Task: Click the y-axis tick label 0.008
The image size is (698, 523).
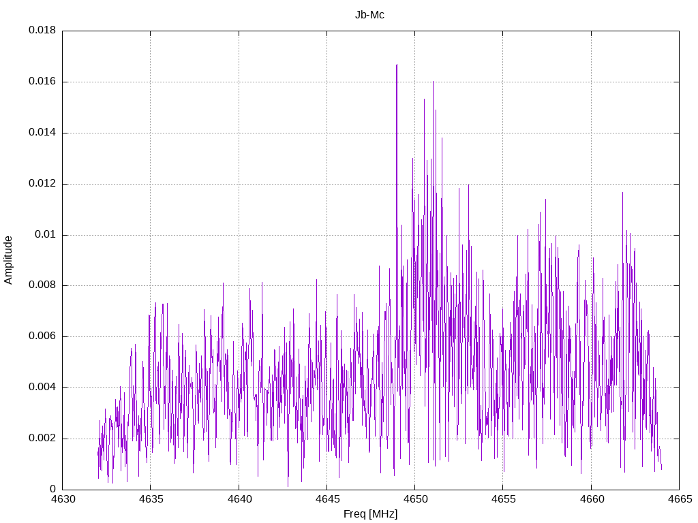Action: 42,285
